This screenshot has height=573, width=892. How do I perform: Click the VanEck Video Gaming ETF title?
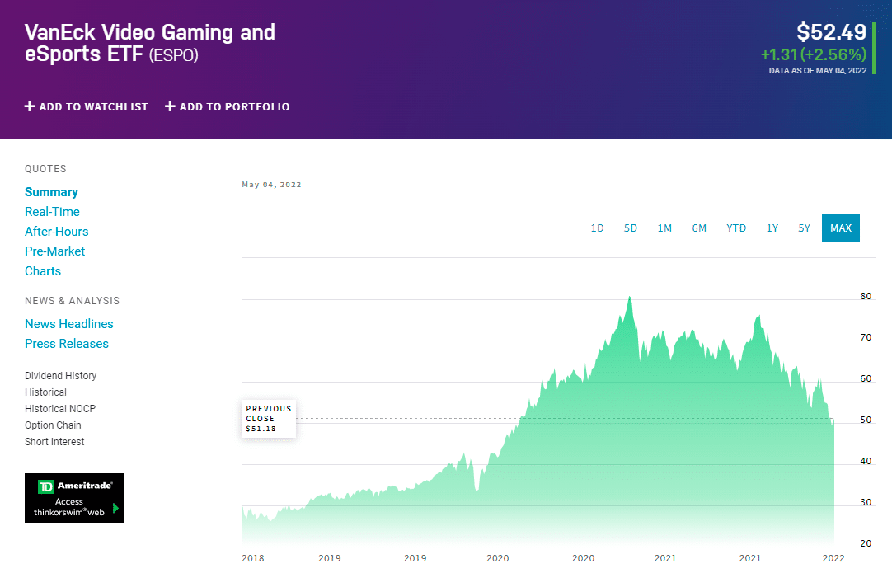pyautogui.click(x=149, y=43)
